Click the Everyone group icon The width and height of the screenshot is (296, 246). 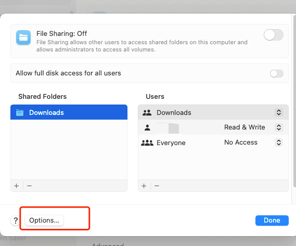point(147,143)
